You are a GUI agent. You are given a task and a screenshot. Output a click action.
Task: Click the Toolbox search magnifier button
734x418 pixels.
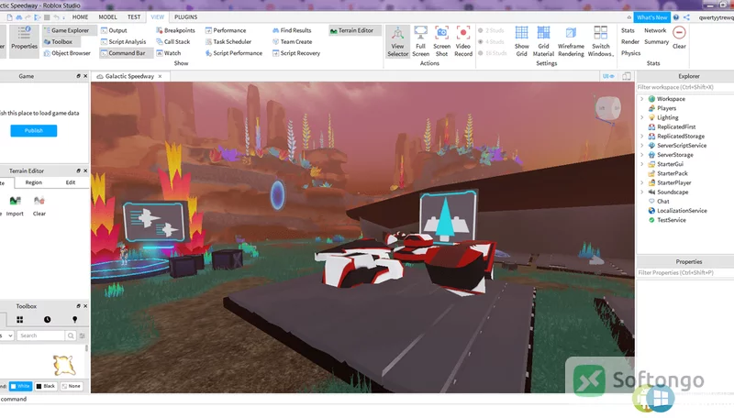pyautogui.click(x=71, y=335)
